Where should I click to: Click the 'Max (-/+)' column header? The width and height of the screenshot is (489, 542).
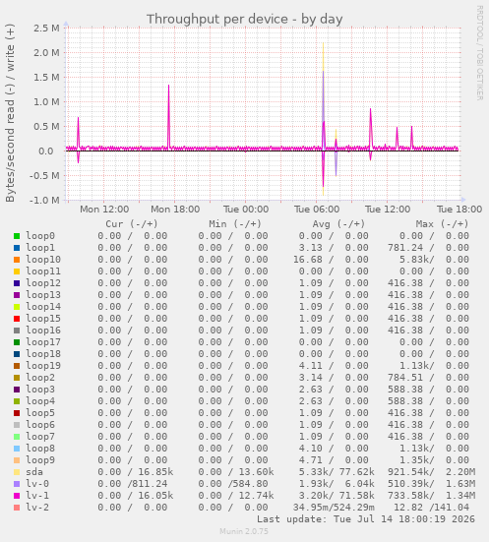pyautogui.click(x=442, y=224)
